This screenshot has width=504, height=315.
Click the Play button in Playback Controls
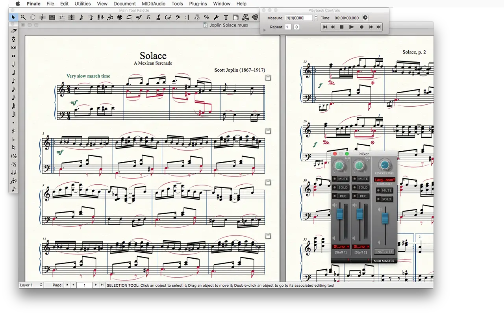(x=352, y=27)
